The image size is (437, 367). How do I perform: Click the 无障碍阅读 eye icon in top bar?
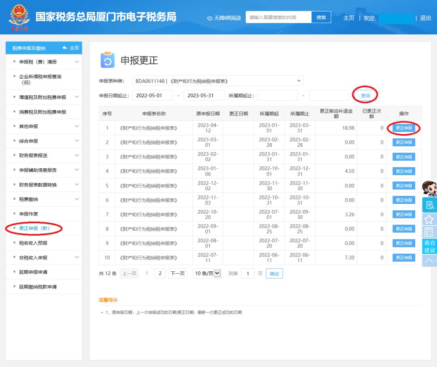coord(209,18)
